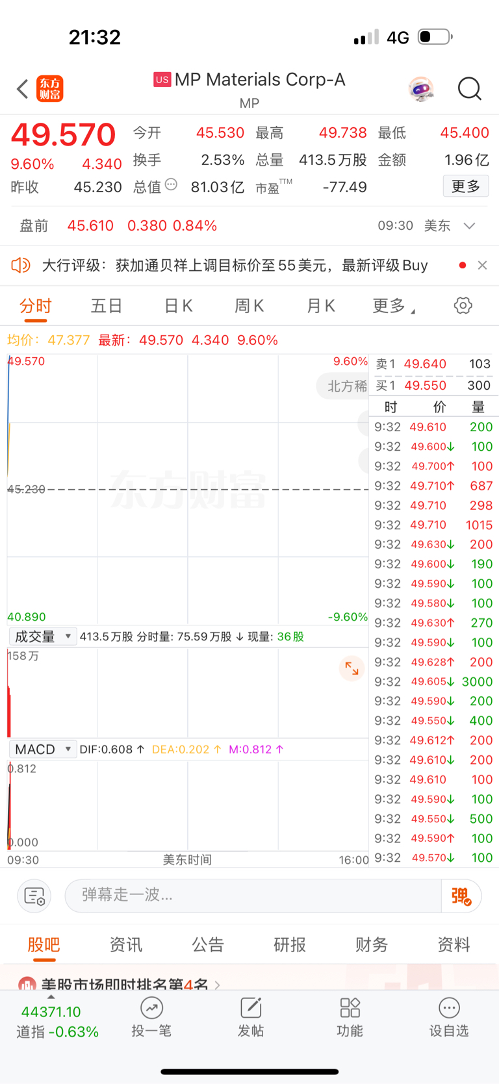Tap 设自选 ellipsis icon

coord(449,1008)
